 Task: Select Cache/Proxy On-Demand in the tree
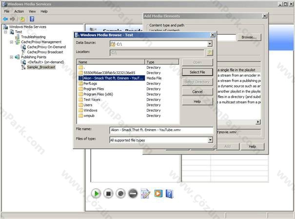click(x=46, y=47)
